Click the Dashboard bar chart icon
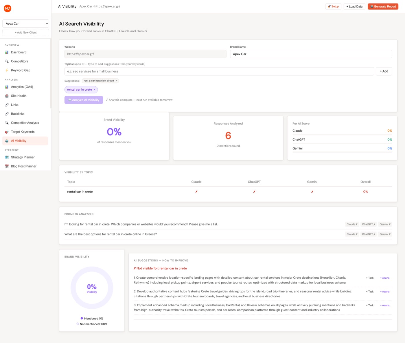 coord(7,52)
